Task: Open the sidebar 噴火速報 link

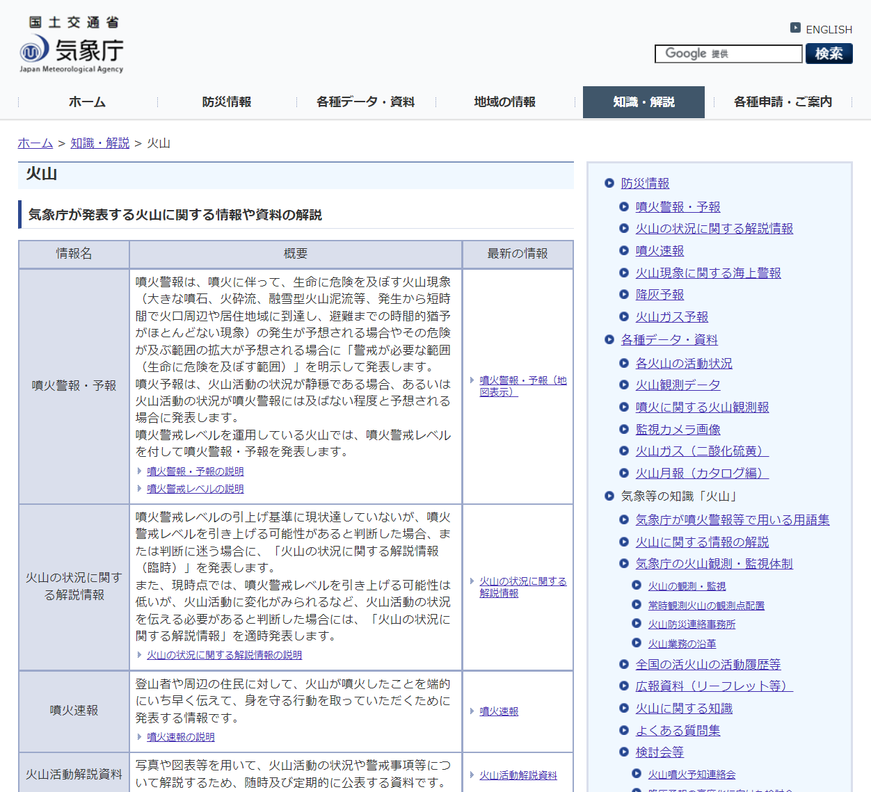Action: coord(660,251)
